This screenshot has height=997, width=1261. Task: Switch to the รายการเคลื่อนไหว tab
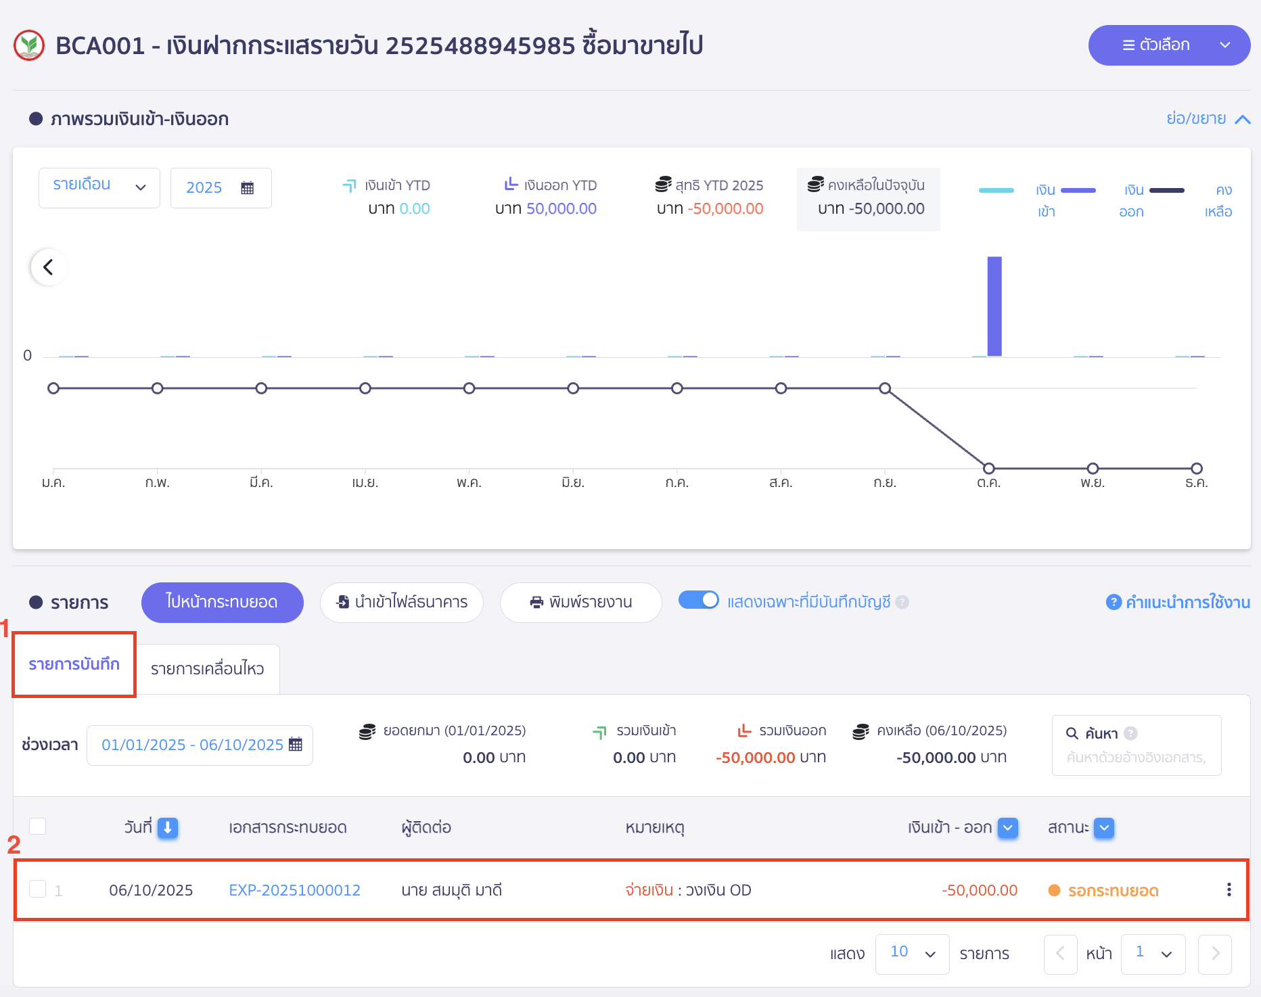(208, 668)
